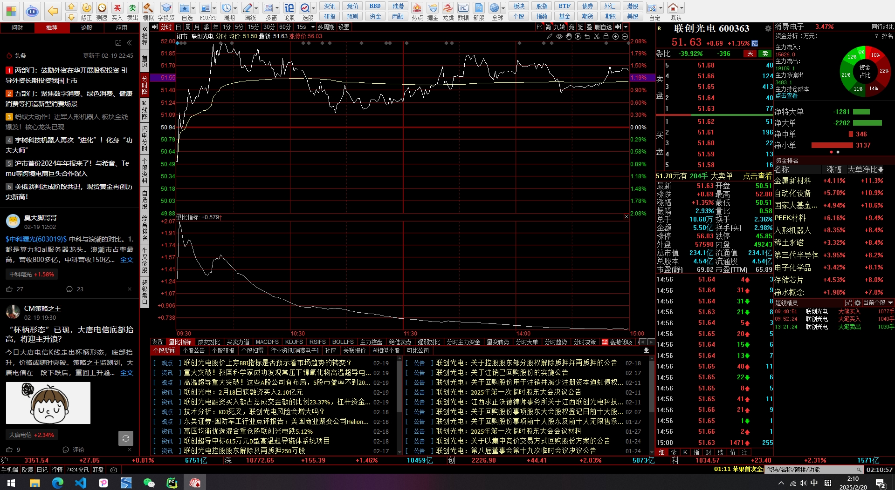Click 点击查看 link next to 大卖单
Viewport: 895px width, 490px height.
tap(757, 176)
